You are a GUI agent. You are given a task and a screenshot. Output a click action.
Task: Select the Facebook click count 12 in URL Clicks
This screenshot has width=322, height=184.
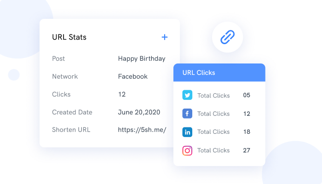(247, 114)
